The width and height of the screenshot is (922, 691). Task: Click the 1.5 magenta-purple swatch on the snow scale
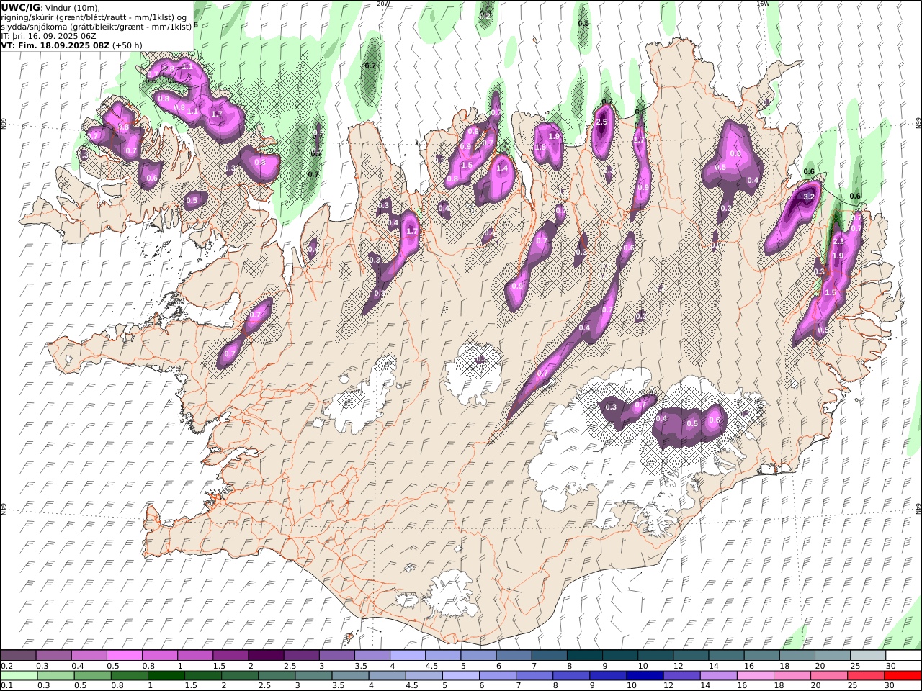[x=230, y=655]
